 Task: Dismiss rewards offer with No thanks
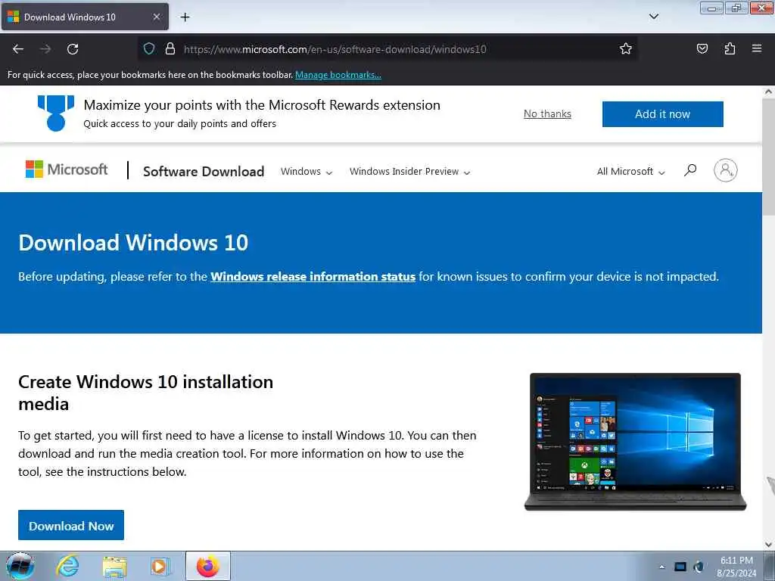pyautogui.click(x=547, y=114)
